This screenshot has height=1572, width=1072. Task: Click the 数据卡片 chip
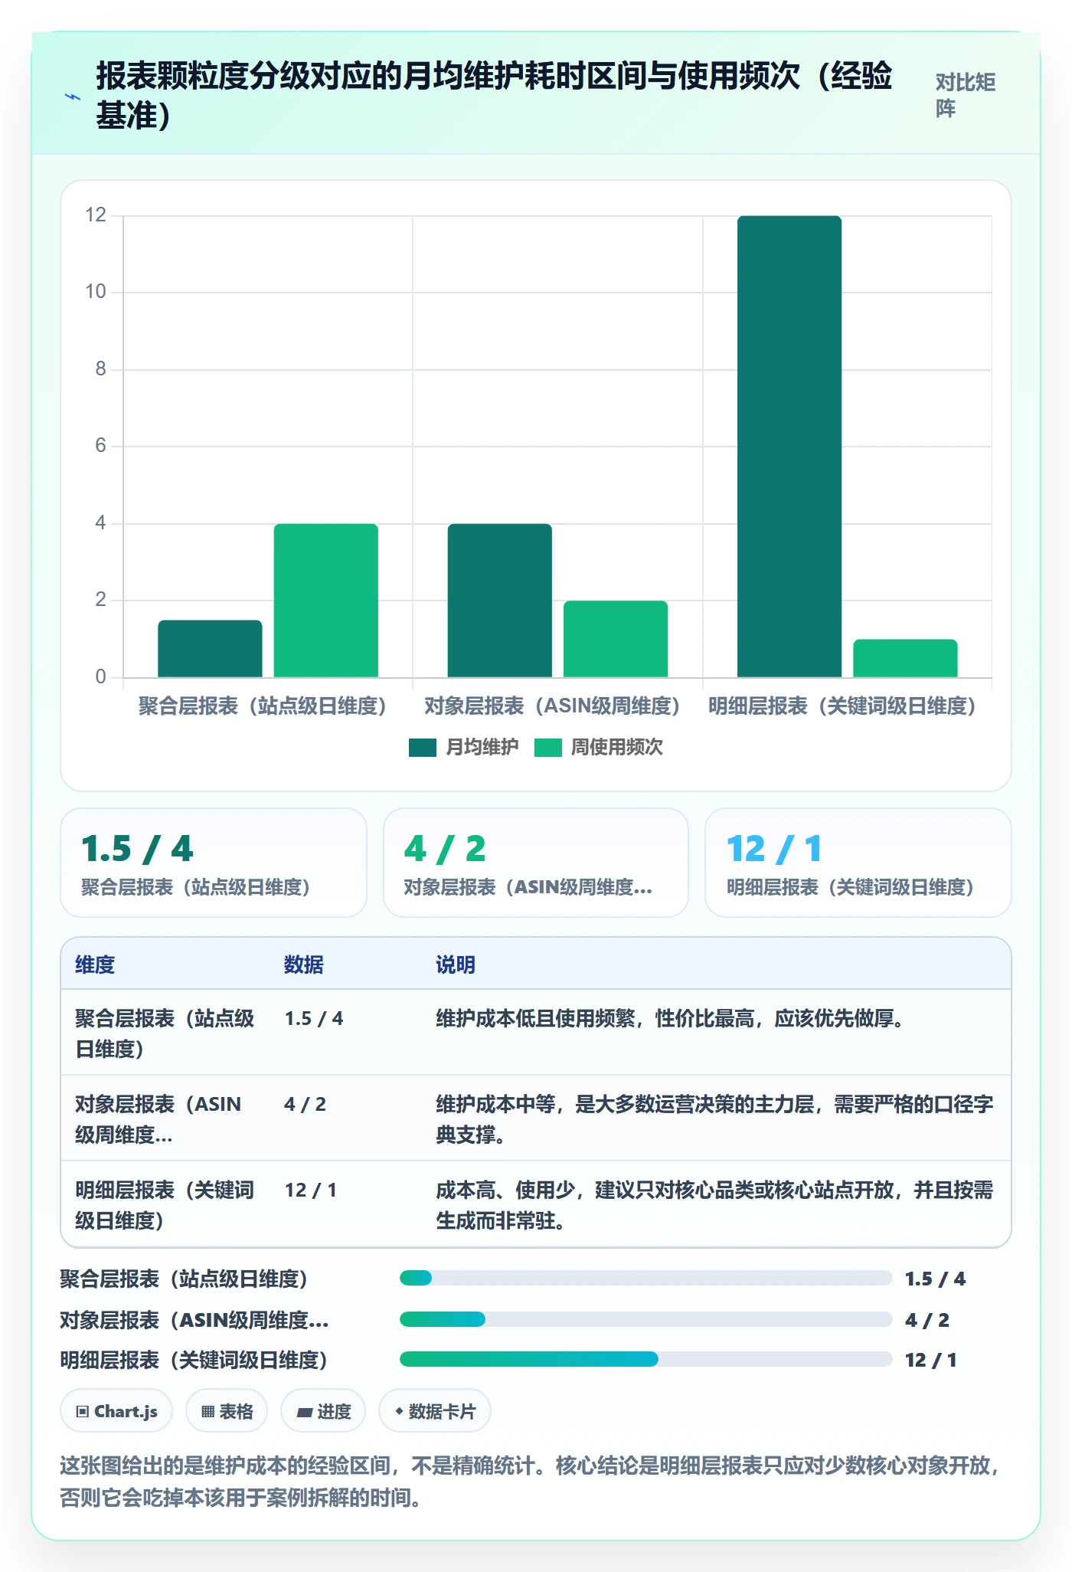435,1411
